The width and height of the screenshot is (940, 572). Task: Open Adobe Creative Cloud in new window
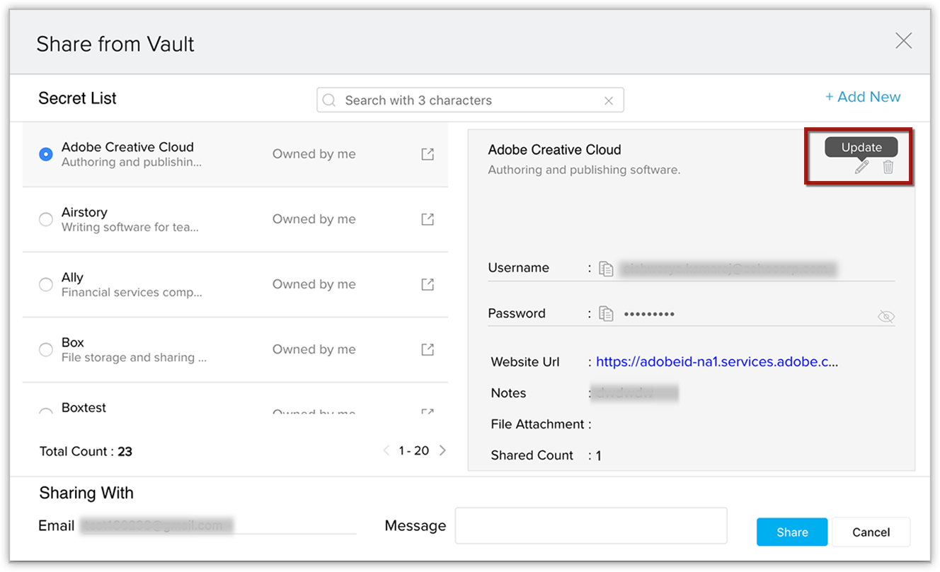click(428, 154)
